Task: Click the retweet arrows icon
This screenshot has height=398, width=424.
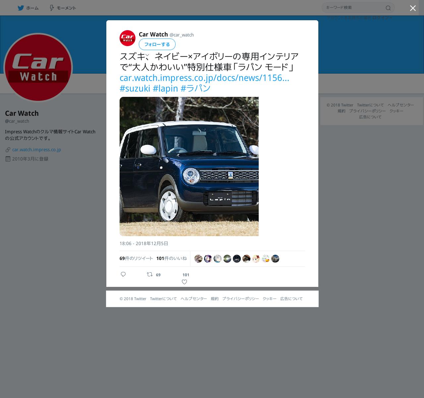Action: (150, 274)
